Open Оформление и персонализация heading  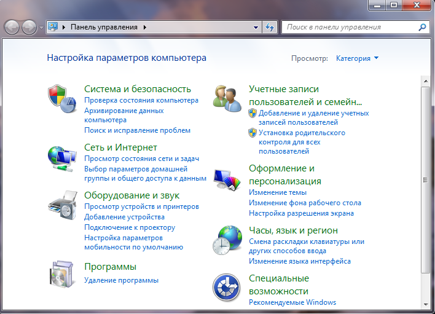(285, 175)
